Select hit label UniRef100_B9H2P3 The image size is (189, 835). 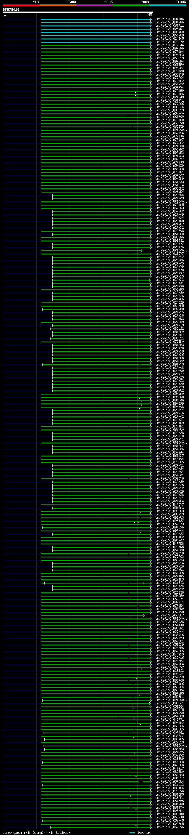170,55
